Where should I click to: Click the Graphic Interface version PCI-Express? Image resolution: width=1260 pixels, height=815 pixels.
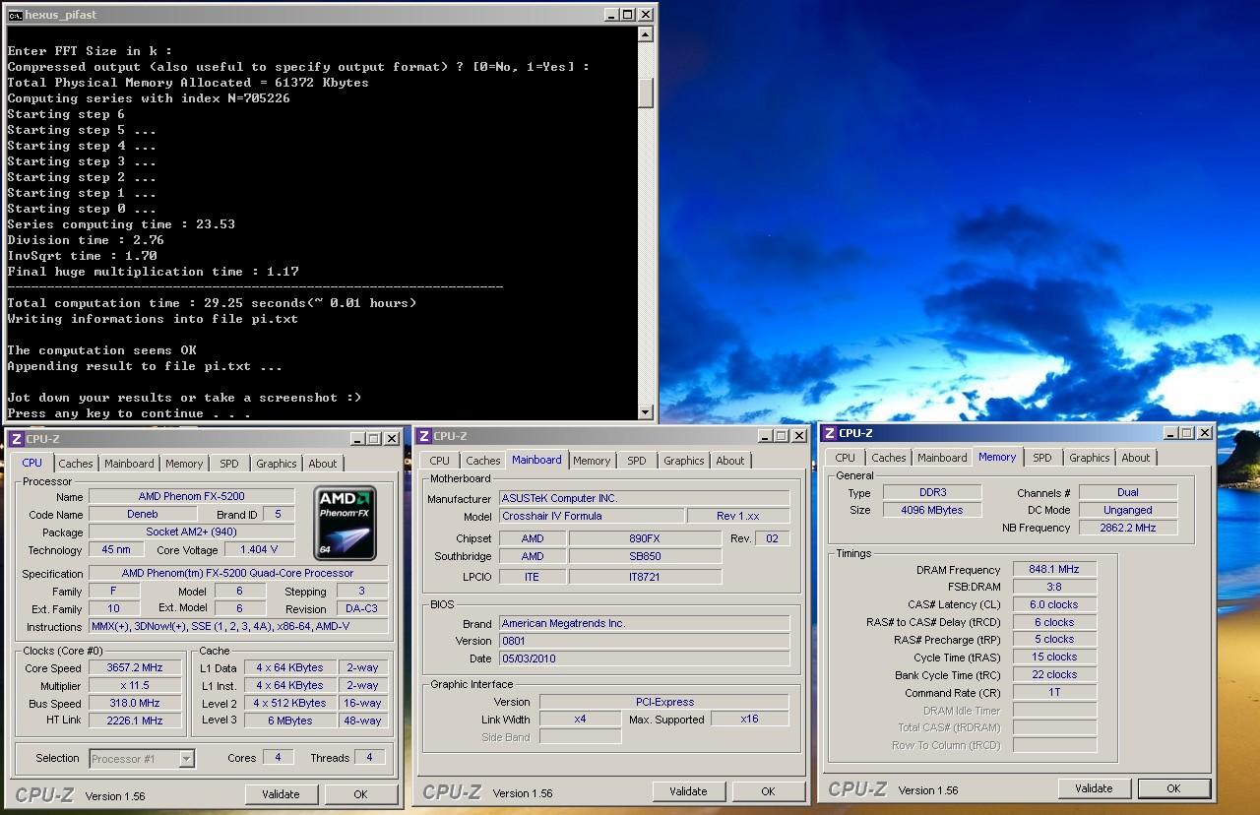(664, 702)
